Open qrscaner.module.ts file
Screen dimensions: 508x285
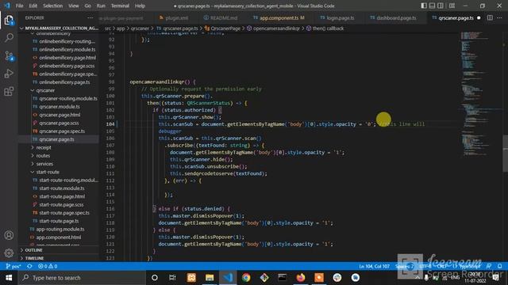(x=60, y=107)
